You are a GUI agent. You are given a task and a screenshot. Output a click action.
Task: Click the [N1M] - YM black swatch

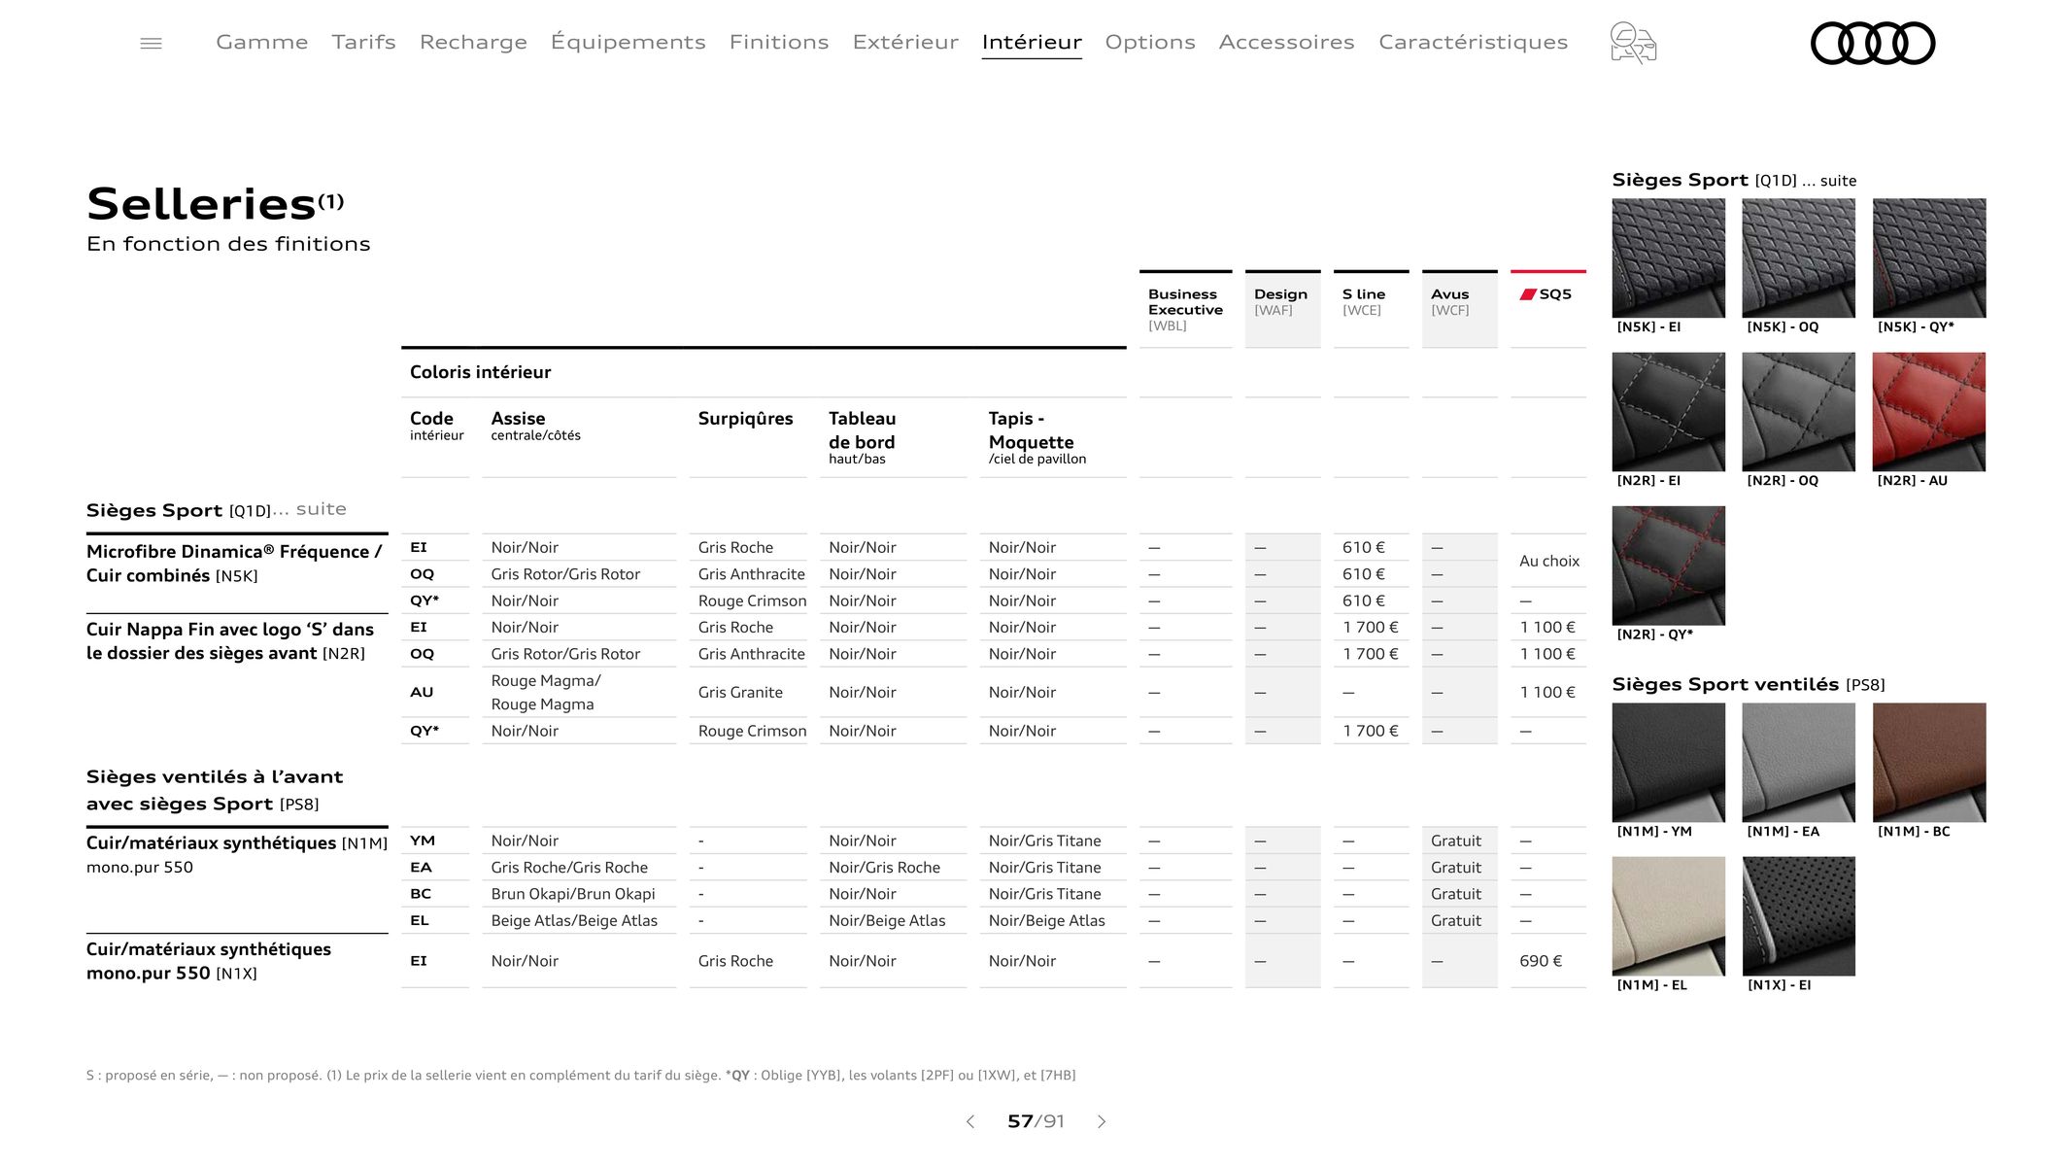click(1668, 762)
